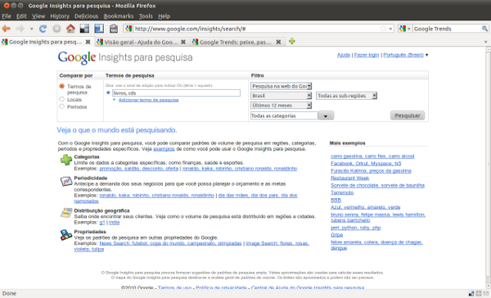Open the History menu
Screen dimensions: 491x298
point(60,16)
